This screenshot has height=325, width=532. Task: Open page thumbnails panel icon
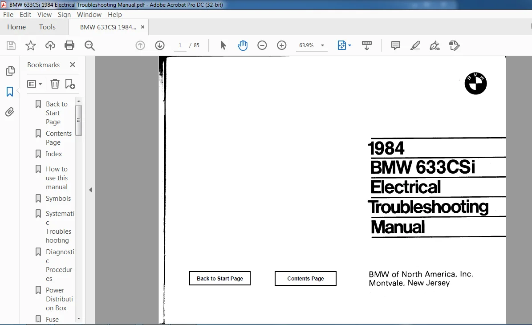coord(10,70)
